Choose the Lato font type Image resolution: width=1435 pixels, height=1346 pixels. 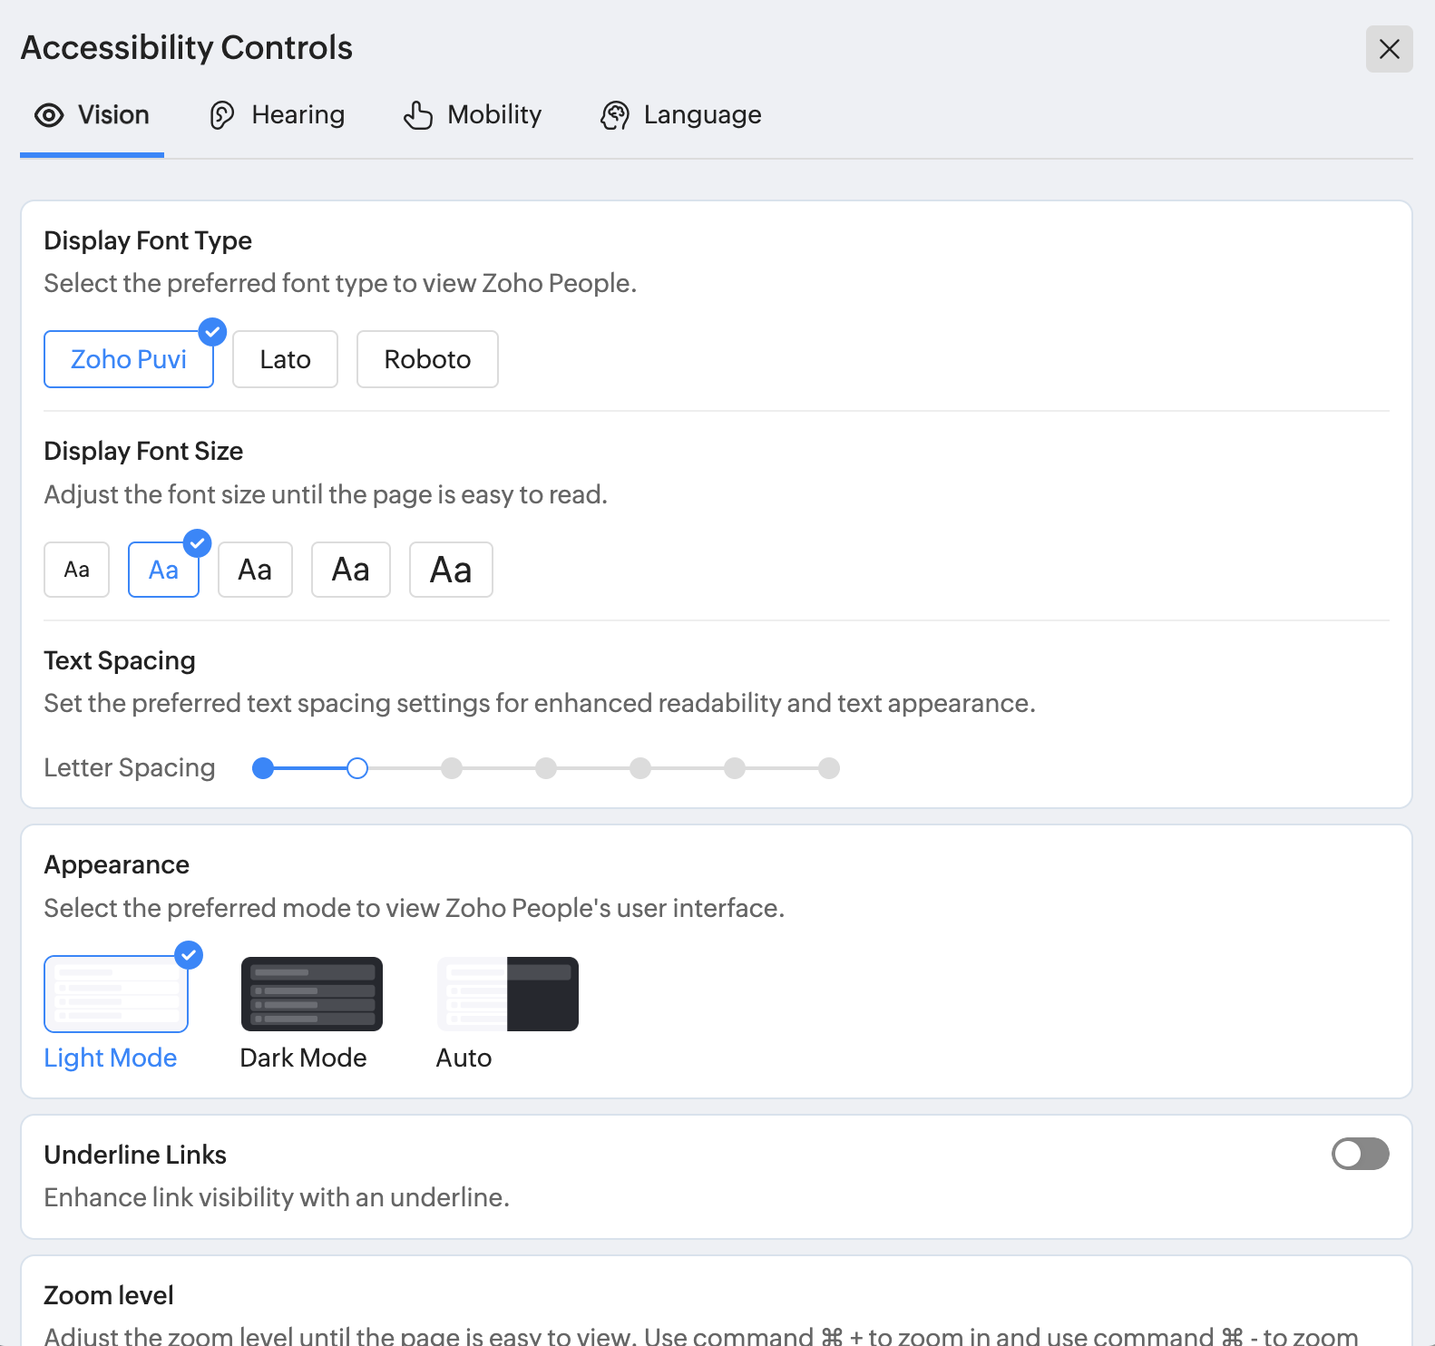[285, 359]
